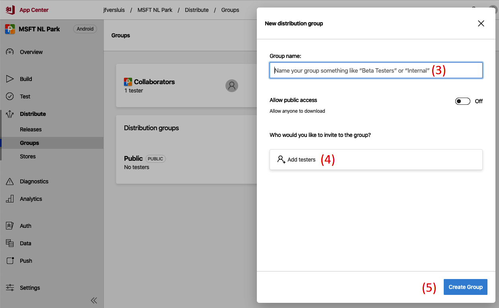Open Push via its notification icon

click(10, 261)
